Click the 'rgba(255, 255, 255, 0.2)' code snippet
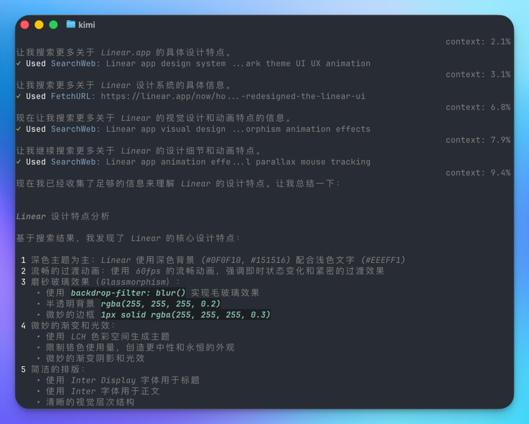529x424 pixels. point(161,304)
